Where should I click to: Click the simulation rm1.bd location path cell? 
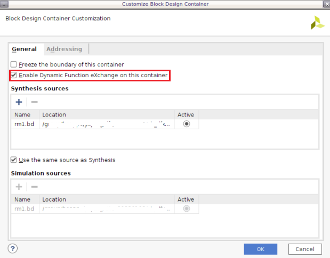(x=107, y=209)
